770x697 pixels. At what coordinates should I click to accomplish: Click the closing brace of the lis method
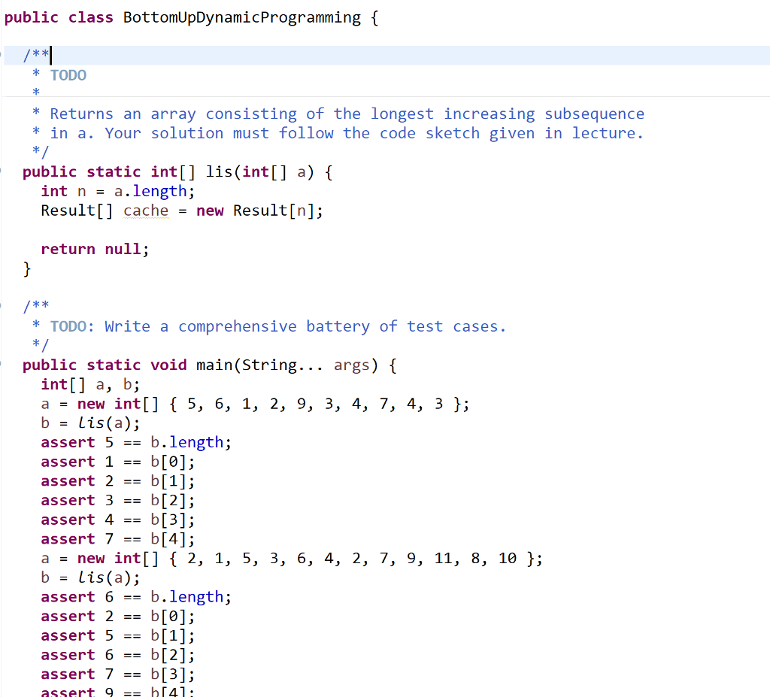[27, 268]
